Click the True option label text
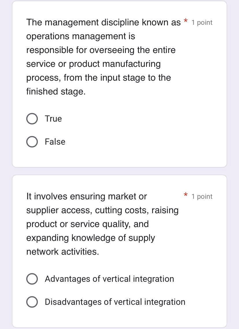 [x=53, y=118]
